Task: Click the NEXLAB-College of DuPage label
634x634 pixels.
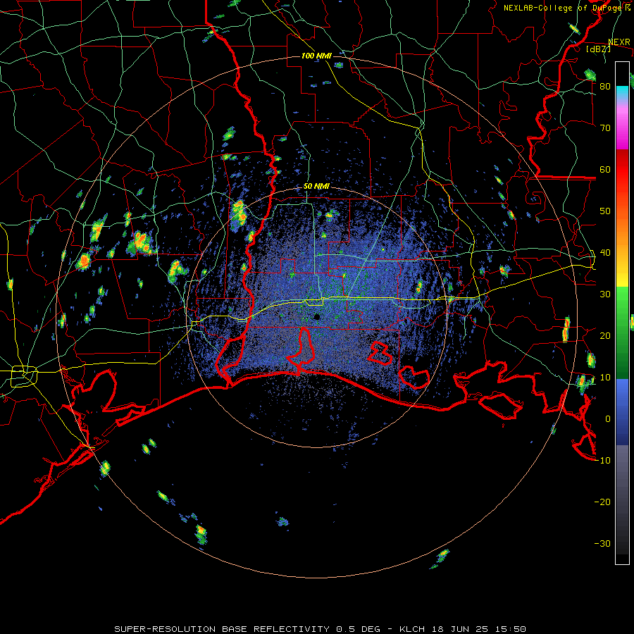Action: tap(566, 8)
